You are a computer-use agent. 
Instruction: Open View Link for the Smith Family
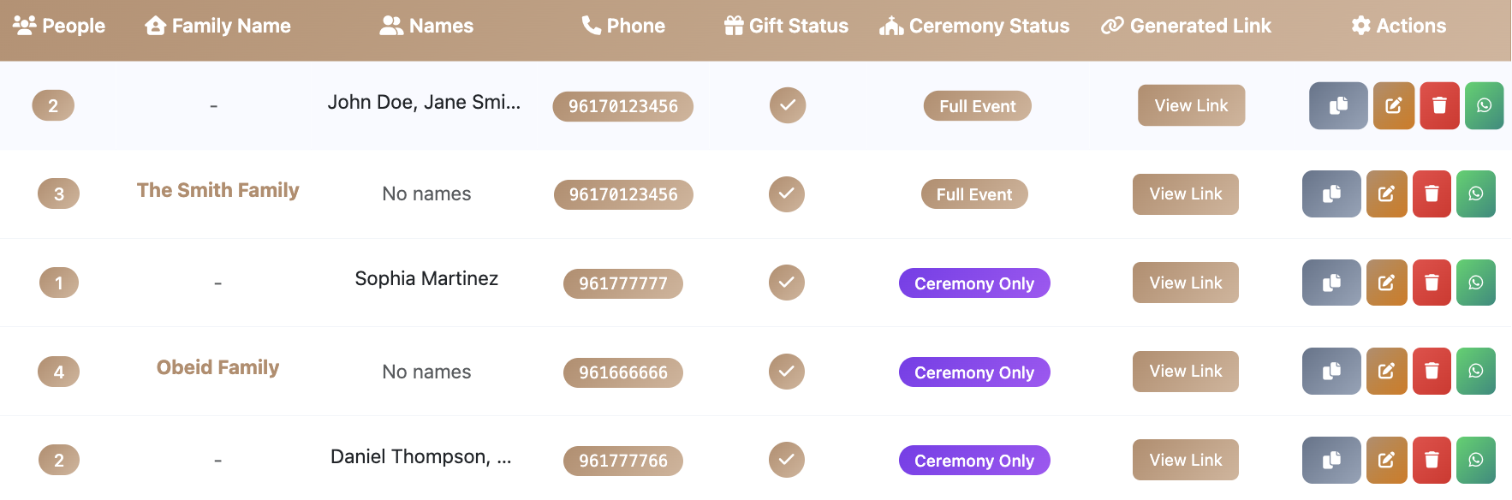pos(1186,193)
